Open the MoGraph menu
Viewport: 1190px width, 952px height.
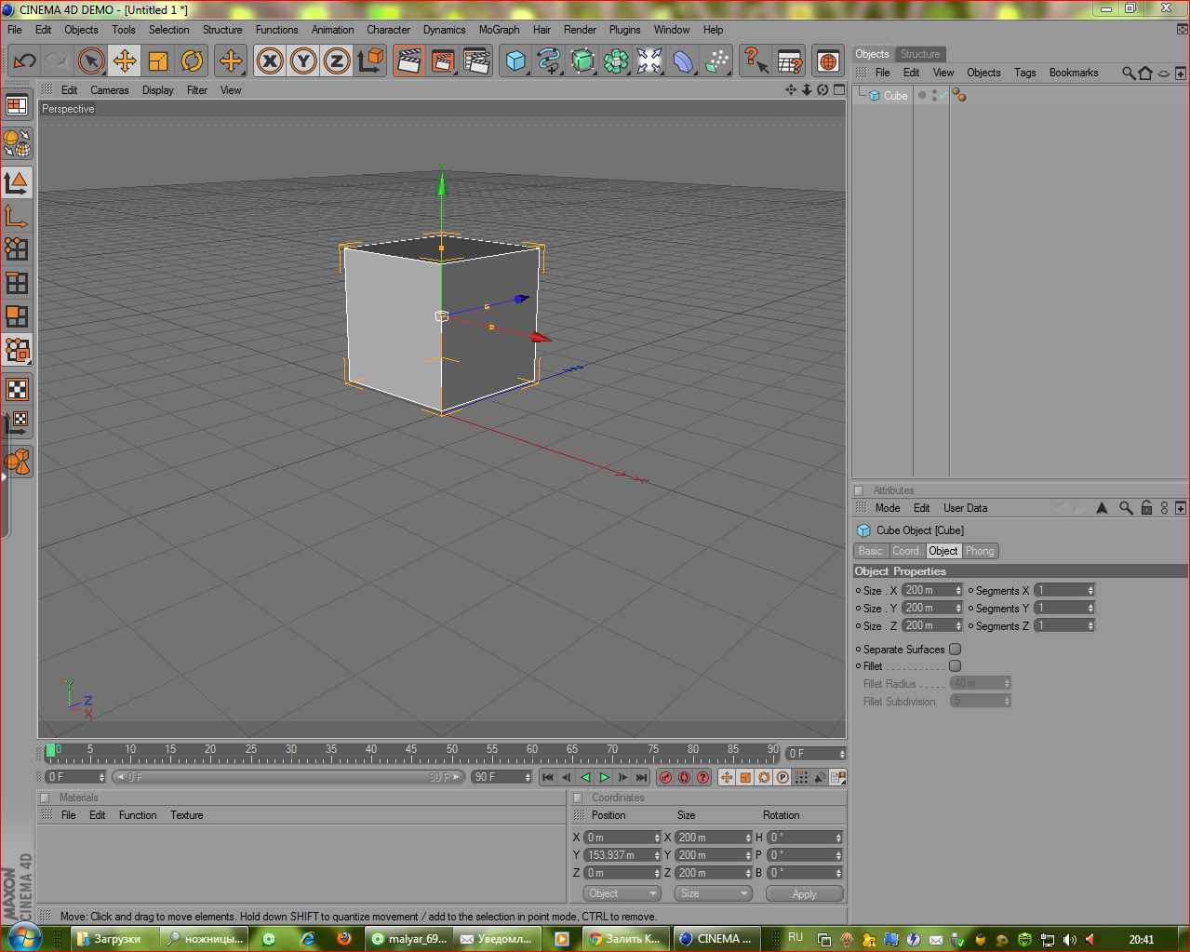pos(499,30)
